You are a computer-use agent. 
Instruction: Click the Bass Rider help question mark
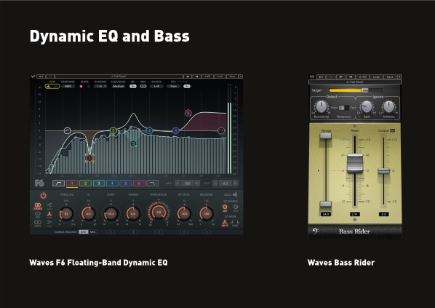pos(399,77)
